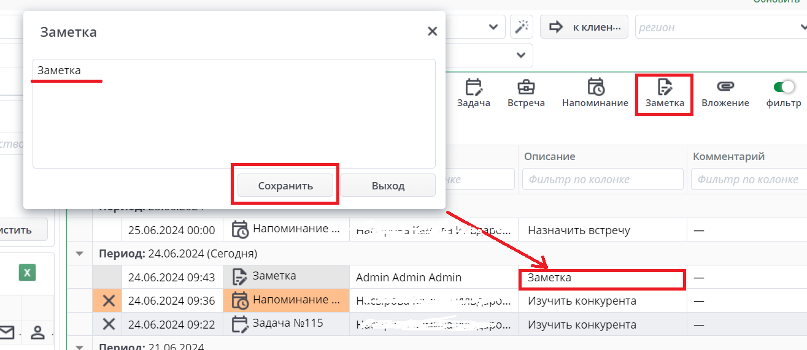
Task: Click the Вложение paperclip icon
Action: pos(725,88)
